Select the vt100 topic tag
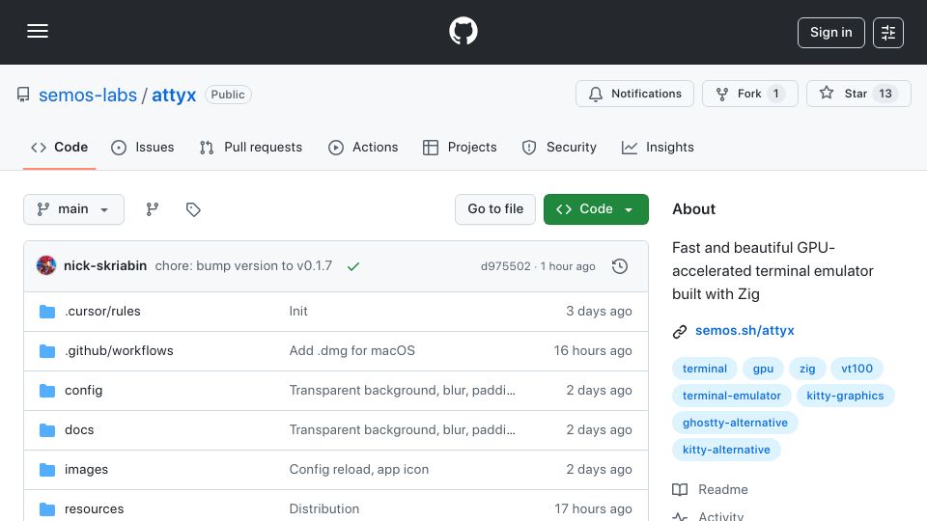 coord(857,369)
